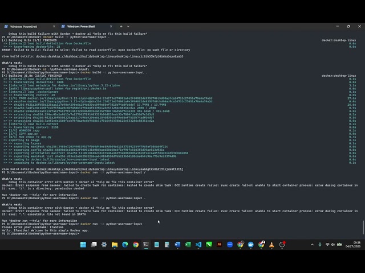The width and height of the screenshot is (365, 273).
Task: Click the 'executable file not found in $PATH' line
Action: [44, 214]
